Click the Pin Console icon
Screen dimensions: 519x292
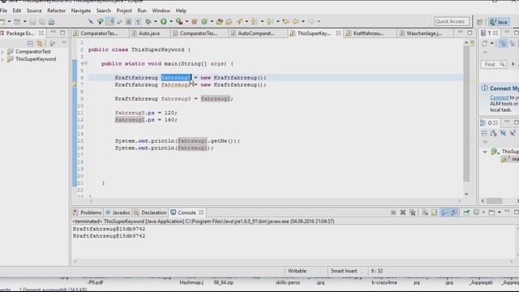(466, 213)
